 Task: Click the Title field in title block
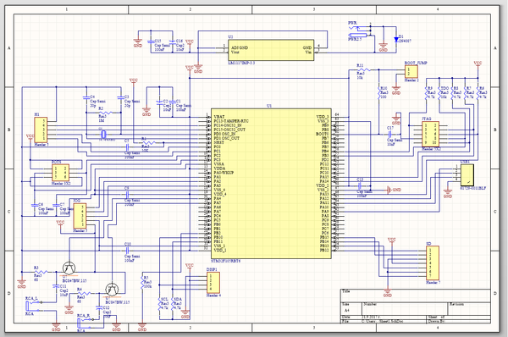(416, 296)
